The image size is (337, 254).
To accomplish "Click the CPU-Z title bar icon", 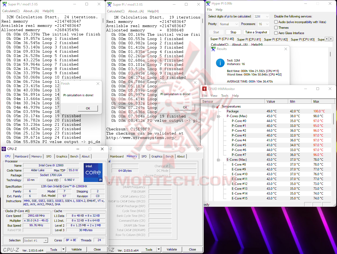I will pyautogui.click(x=4, y=149).
